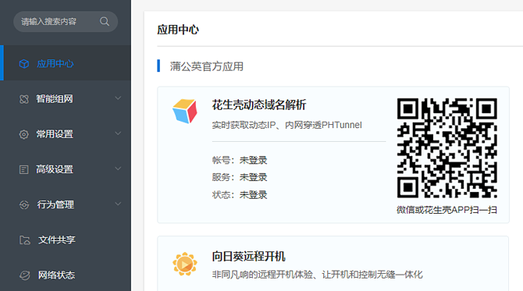This screenshot has height=291, width=523.
Task: Click the 服务：未登录 status text
Action: pos(240,177)
